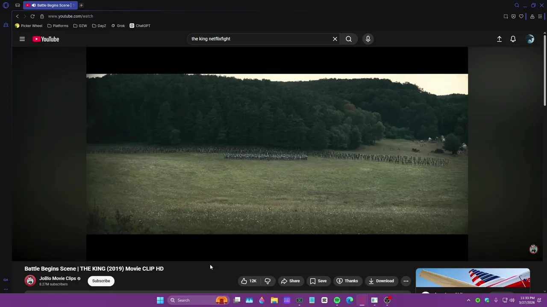Viewport: 547px width, 307px height.
Task: Expand the DayZ bookmark folder
Action: tap(99, 26)
